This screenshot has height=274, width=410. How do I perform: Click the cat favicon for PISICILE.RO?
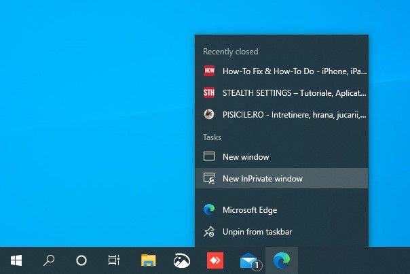(209, 114)
